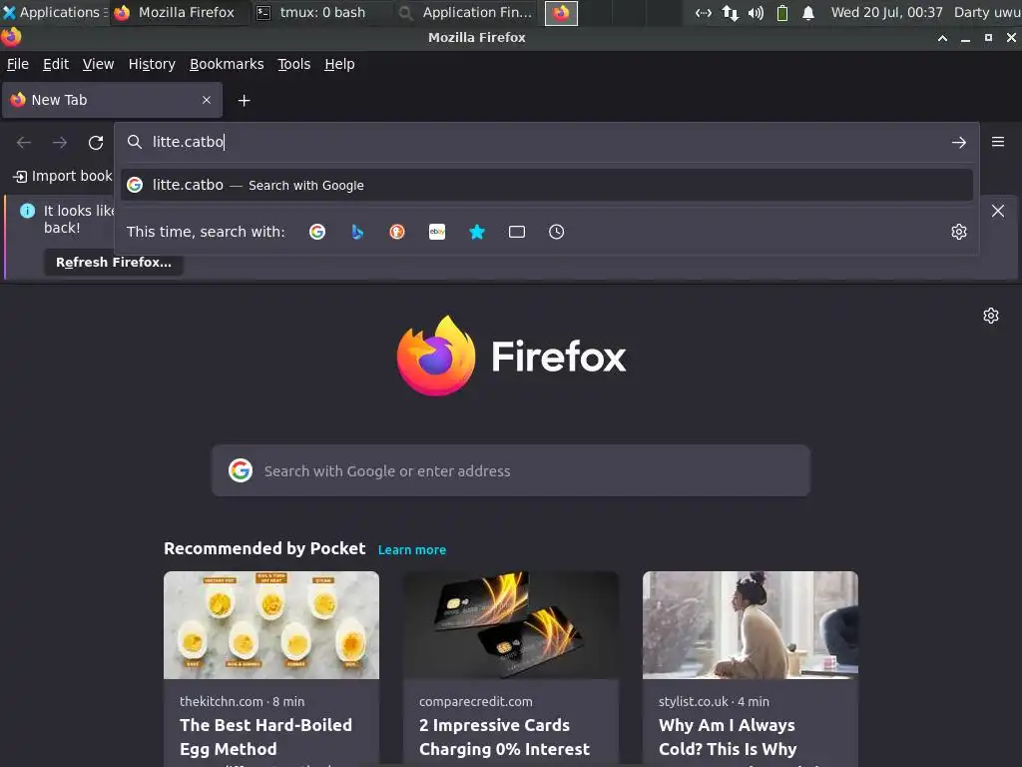Open 'The Best Hard-Boiled Egg Method' headline

click(265, 737)
